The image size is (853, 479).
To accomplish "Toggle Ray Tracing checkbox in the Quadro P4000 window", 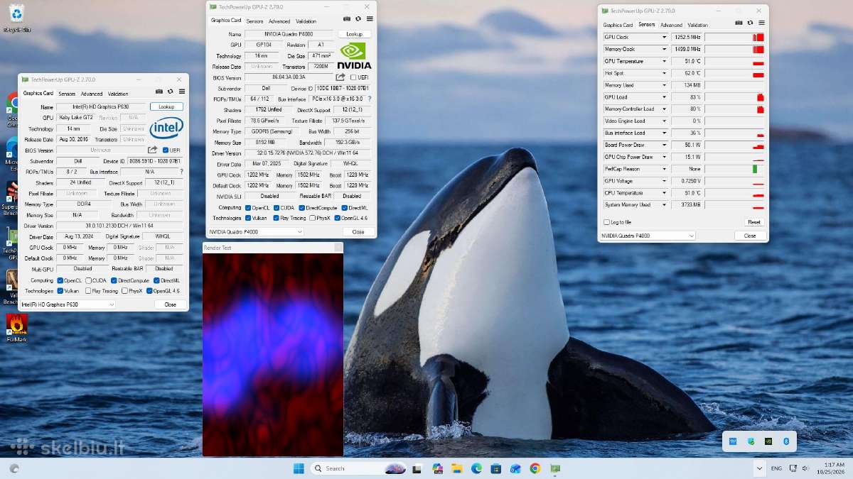I will pos(276,218).
